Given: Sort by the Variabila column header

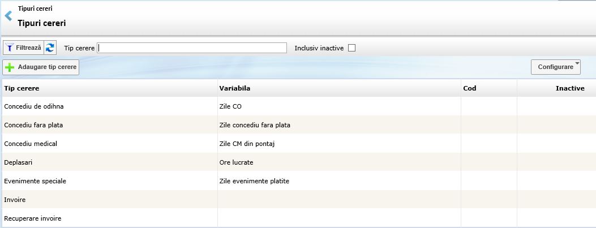Looking at the screenshot, I should click(x=234, y=88).
